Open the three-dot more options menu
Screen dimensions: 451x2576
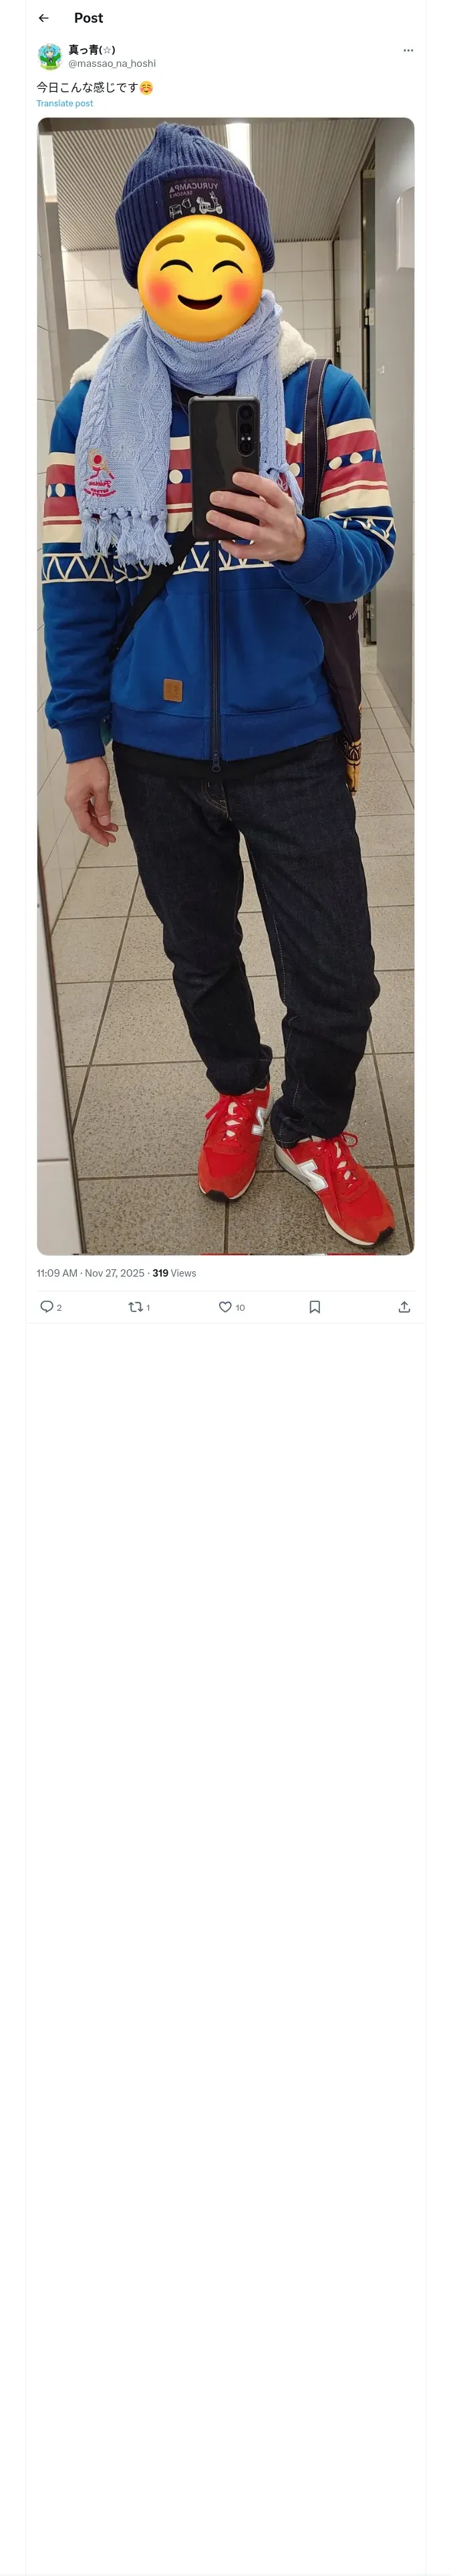[x=408, y=50]
